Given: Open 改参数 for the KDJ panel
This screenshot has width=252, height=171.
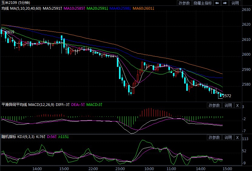Looking at the screenshot, I should point(214,137).
